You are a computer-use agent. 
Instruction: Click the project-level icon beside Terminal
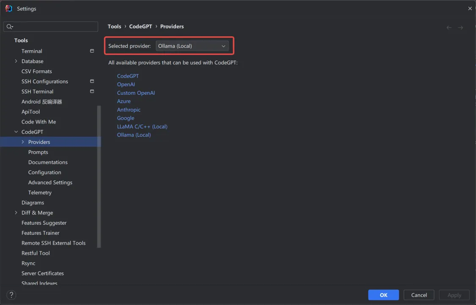pyautogui.click(x=92, y=51)
